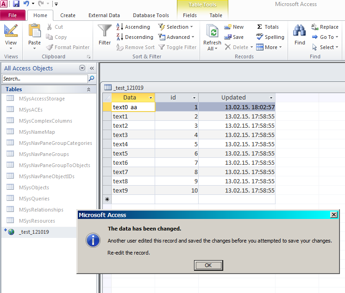Collapse the navigation pane with the double chevron
Viewport: 345px width, 293px height.
pyautogui.click(x=92, y=68)
